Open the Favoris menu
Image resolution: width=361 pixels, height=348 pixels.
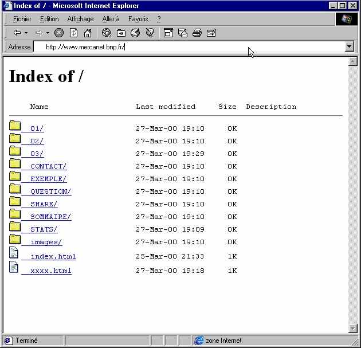(138, 19)
